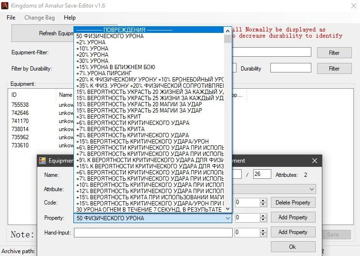Click the Equipment dialog title icon
Viewport: 360px width, 256px height.
42,161
